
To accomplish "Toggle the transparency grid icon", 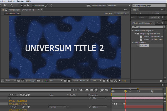I will pyautogui.click(x=69, y=81).
